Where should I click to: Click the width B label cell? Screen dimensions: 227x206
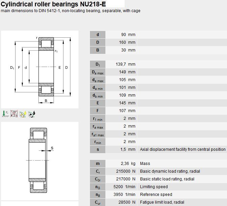[x=98, y=50]
